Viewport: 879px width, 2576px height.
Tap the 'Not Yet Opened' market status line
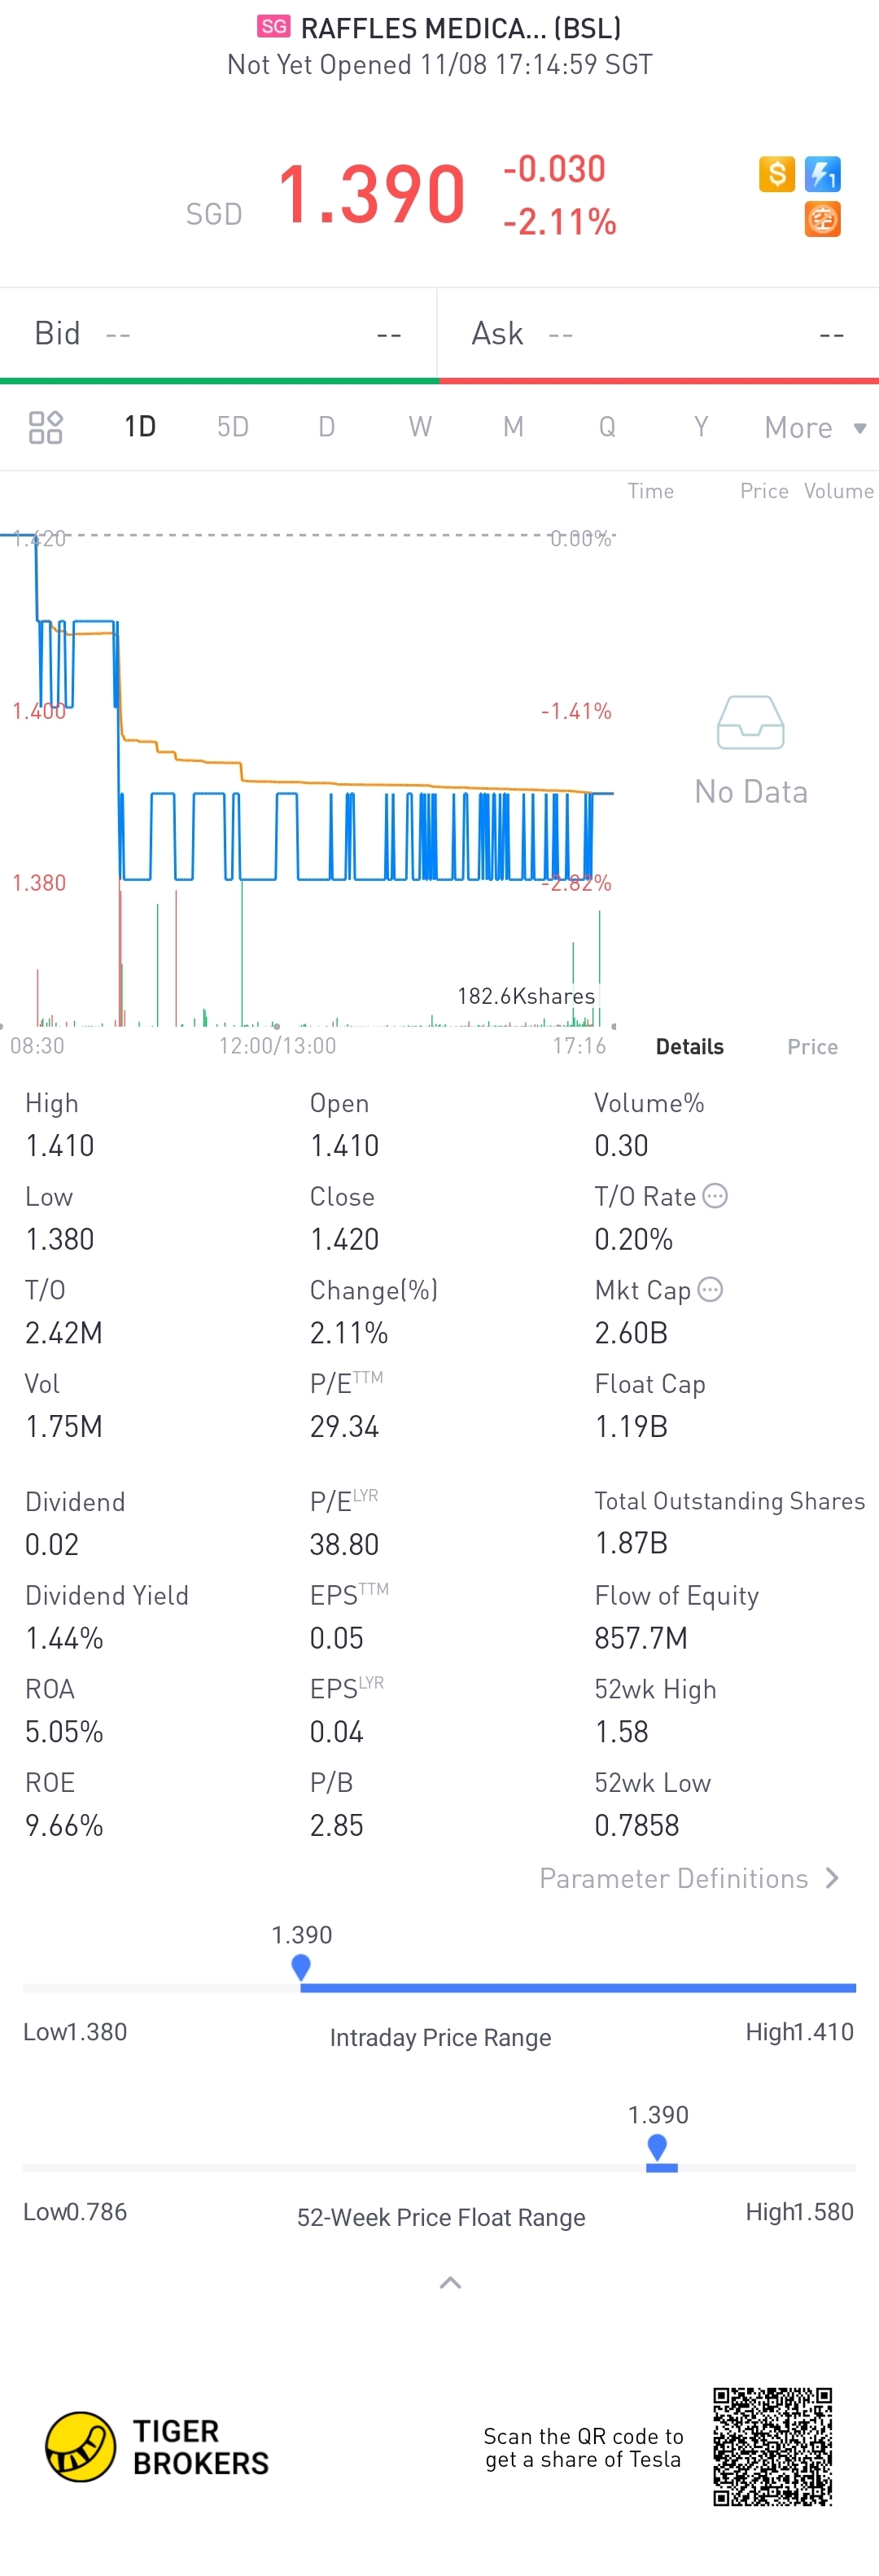(440, 65)
